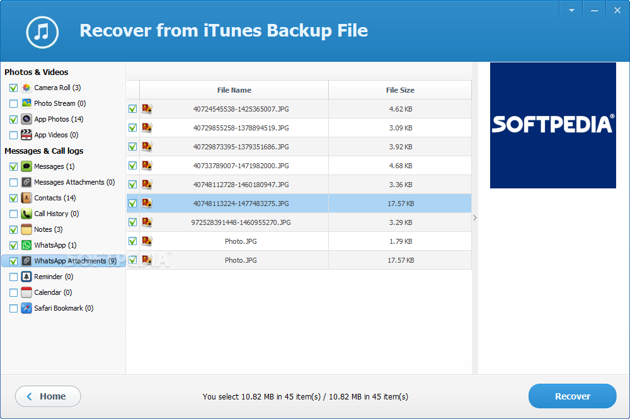Viewport: 630px width, 419px height.
Task: Click the Messages speech bubble icon
Action: (x=26, y=166)
